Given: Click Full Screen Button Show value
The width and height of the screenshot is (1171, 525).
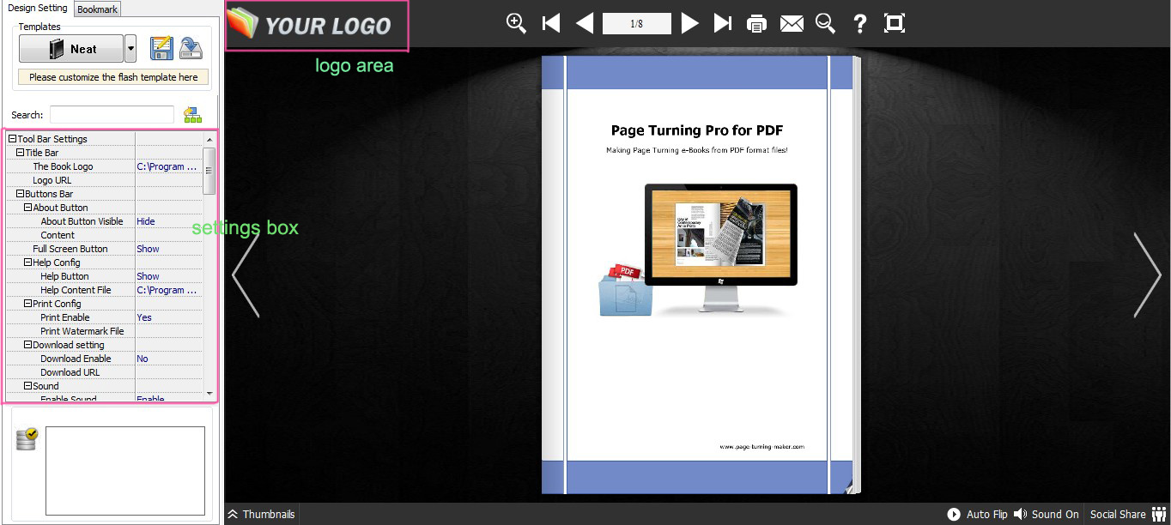Looking at the screenshot, I should (x=148, y=249).
